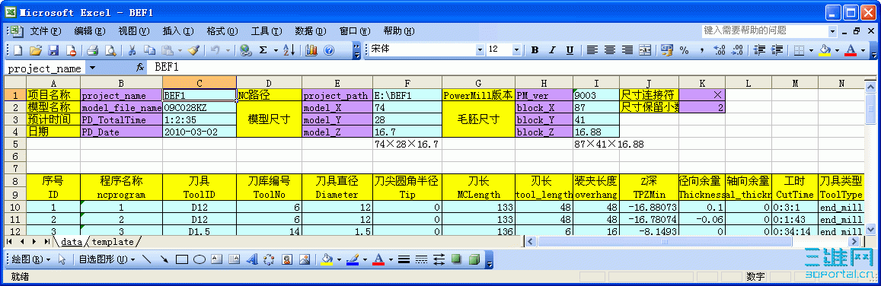The width and height of the screenshot is (881, 286).
Task: Click the fx insert function button
Action: [140, 67]
